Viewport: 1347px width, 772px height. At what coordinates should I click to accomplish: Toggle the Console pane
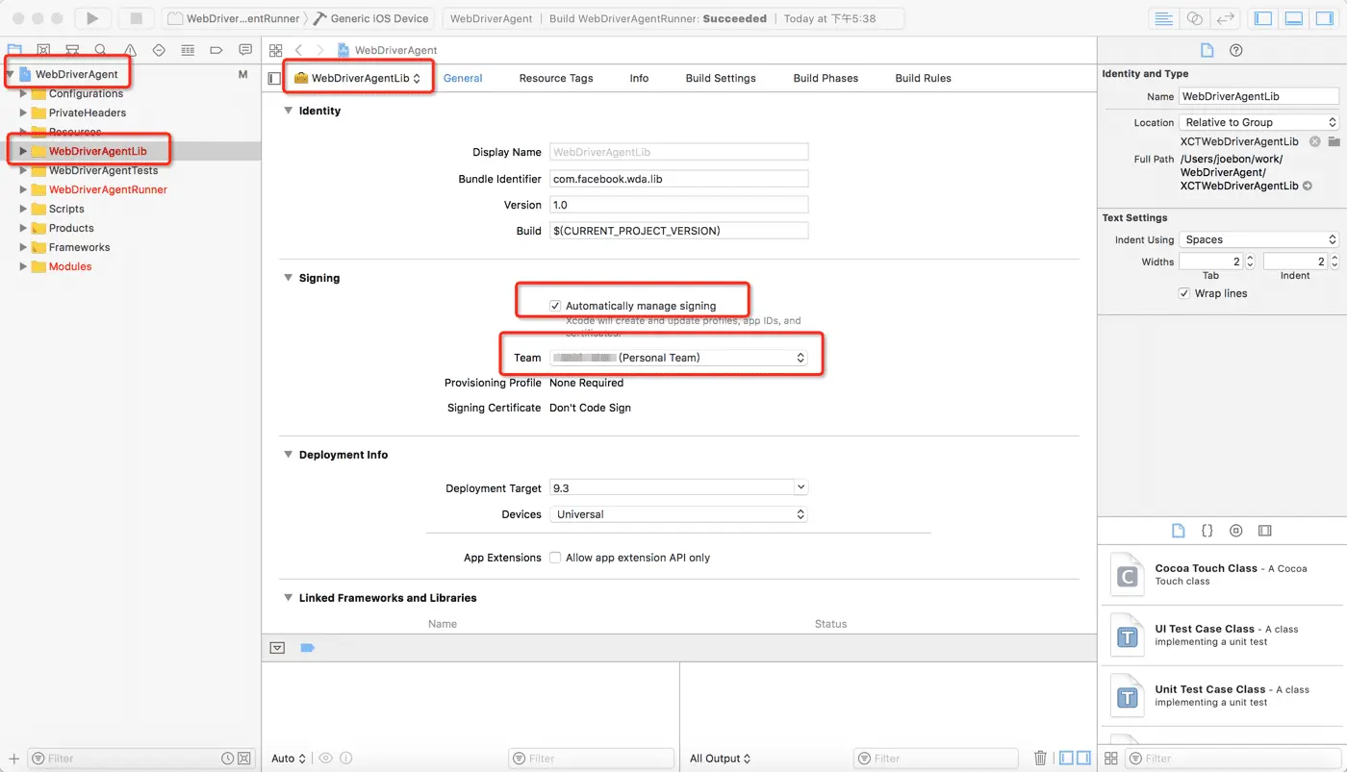pyautogui.click(x=1082, y=759)
